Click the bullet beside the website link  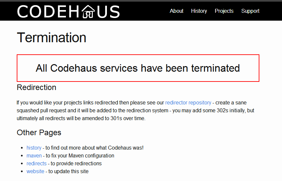tap(22, 172)
